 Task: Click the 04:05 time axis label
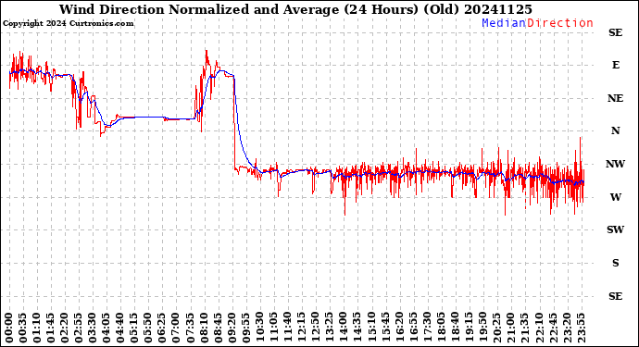point(106,328)
